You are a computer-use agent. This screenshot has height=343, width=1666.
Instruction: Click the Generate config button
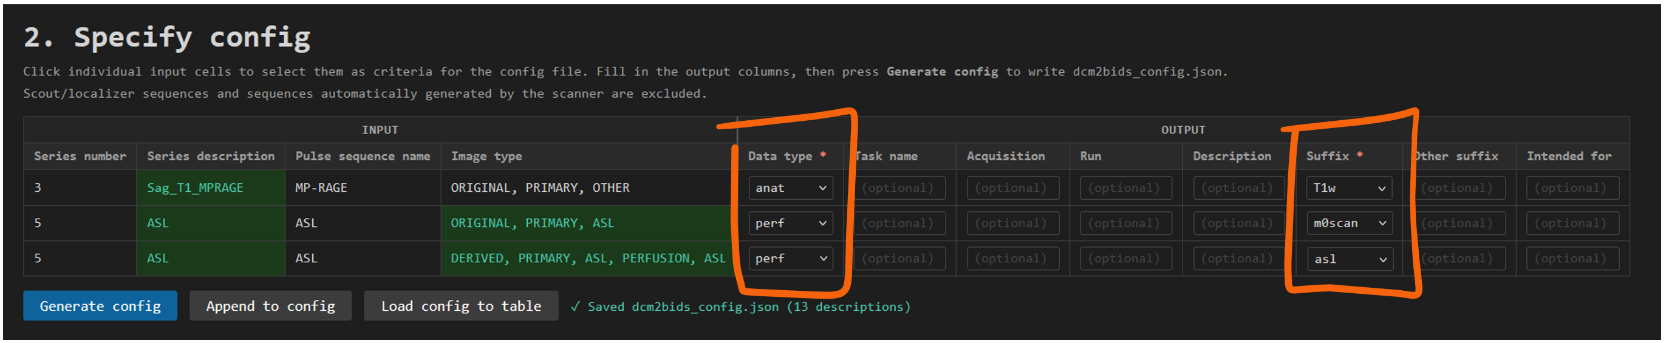coord(100,306)
